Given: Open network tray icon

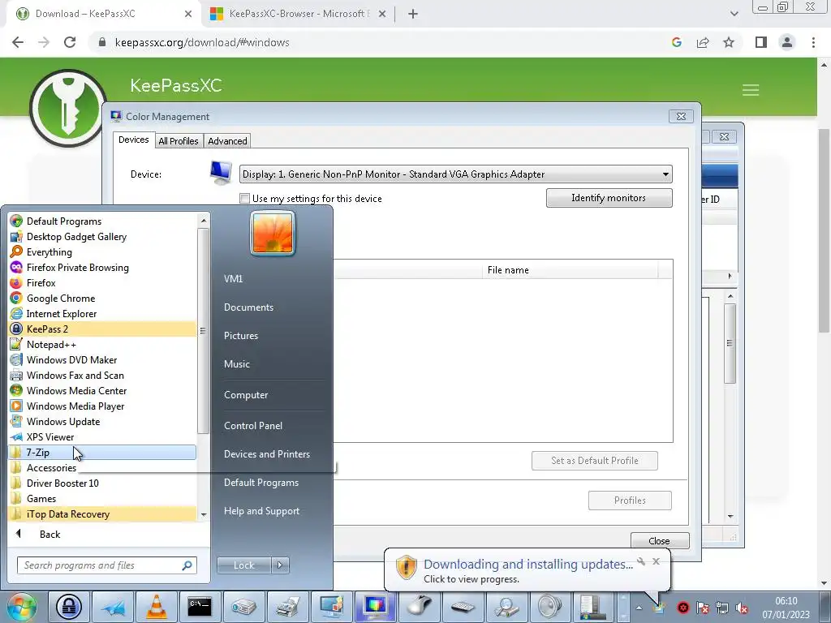Looking at the screenshot, I should coord(721,608).
